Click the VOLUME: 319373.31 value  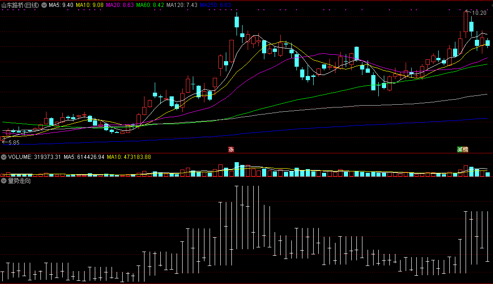pyautogui.click(x=34, y=157)
